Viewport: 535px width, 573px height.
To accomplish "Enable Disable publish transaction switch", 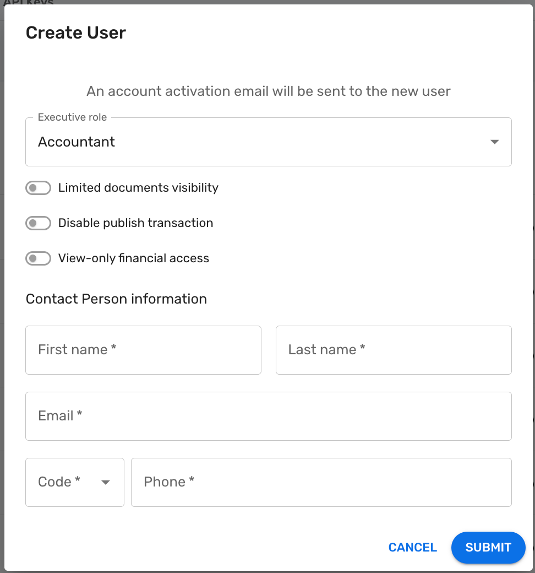I will click(39, 223).
